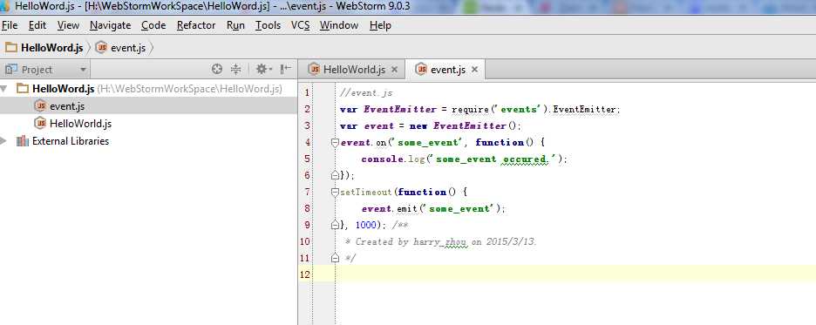Screen dimensions: 816x325
Task: Expand External Libraries node
Action: click(4, 141)
